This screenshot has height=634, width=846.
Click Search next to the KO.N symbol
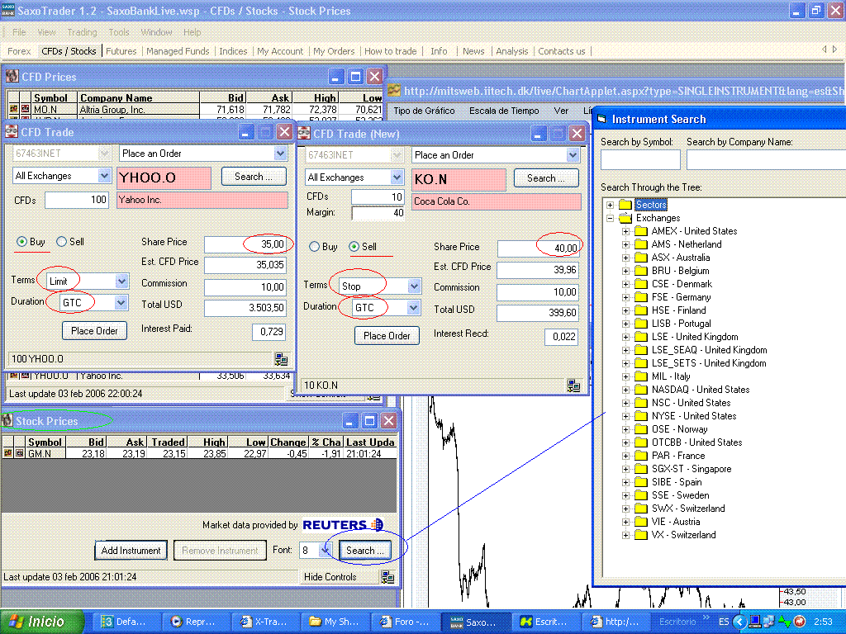pyautogui.click(x=546, y=178)
